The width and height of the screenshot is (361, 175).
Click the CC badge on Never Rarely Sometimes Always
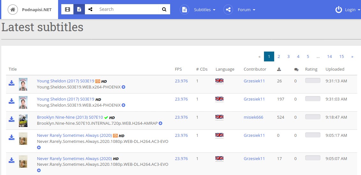[x=115, y=136]
